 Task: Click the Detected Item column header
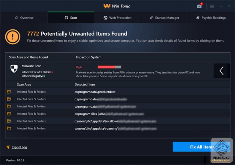85,84
